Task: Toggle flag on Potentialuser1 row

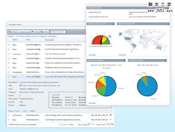Action: pyautogui.click(x=111, y=120)
